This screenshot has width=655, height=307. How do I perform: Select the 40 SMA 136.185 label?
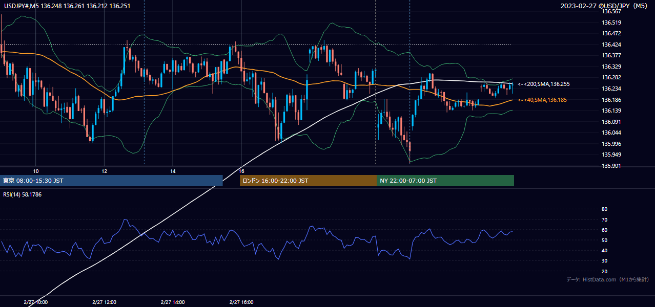coord(543,100)
